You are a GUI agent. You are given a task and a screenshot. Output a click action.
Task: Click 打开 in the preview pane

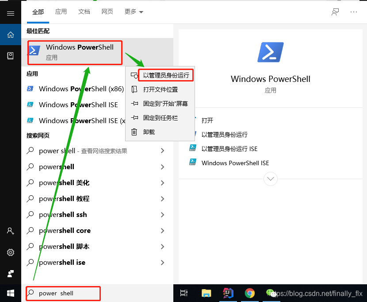(x=207, y=120)
